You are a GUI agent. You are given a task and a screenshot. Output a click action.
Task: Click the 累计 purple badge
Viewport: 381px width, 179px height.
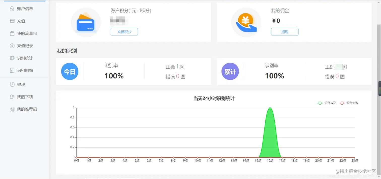point(230,71)
